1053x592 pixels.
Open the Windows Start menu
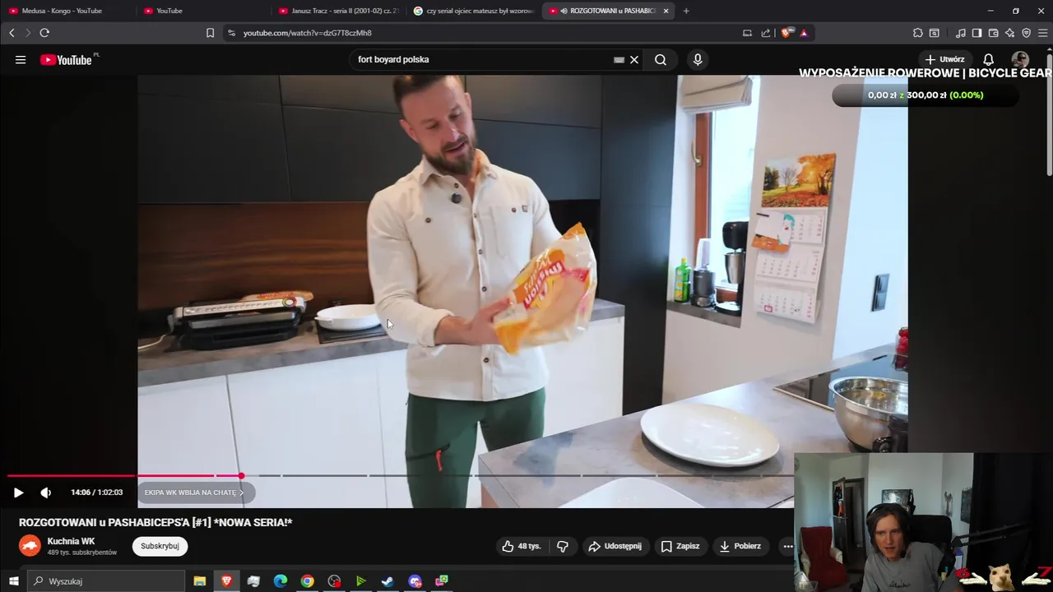point(13,581)
